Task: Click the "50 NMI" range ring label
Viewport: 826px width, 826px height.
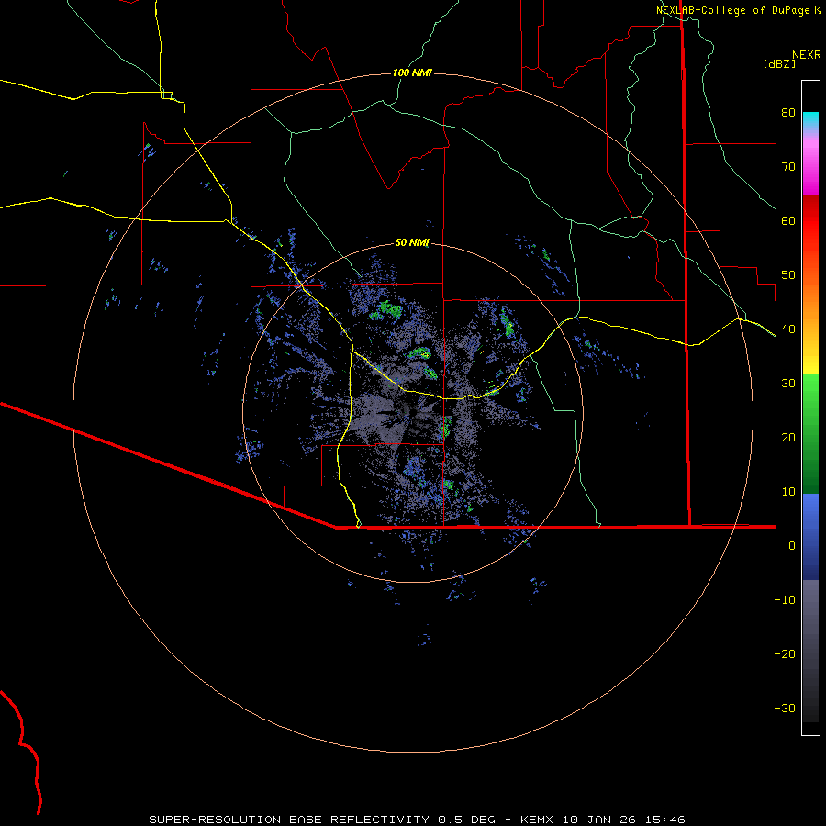Action: (x=412, y=242)
